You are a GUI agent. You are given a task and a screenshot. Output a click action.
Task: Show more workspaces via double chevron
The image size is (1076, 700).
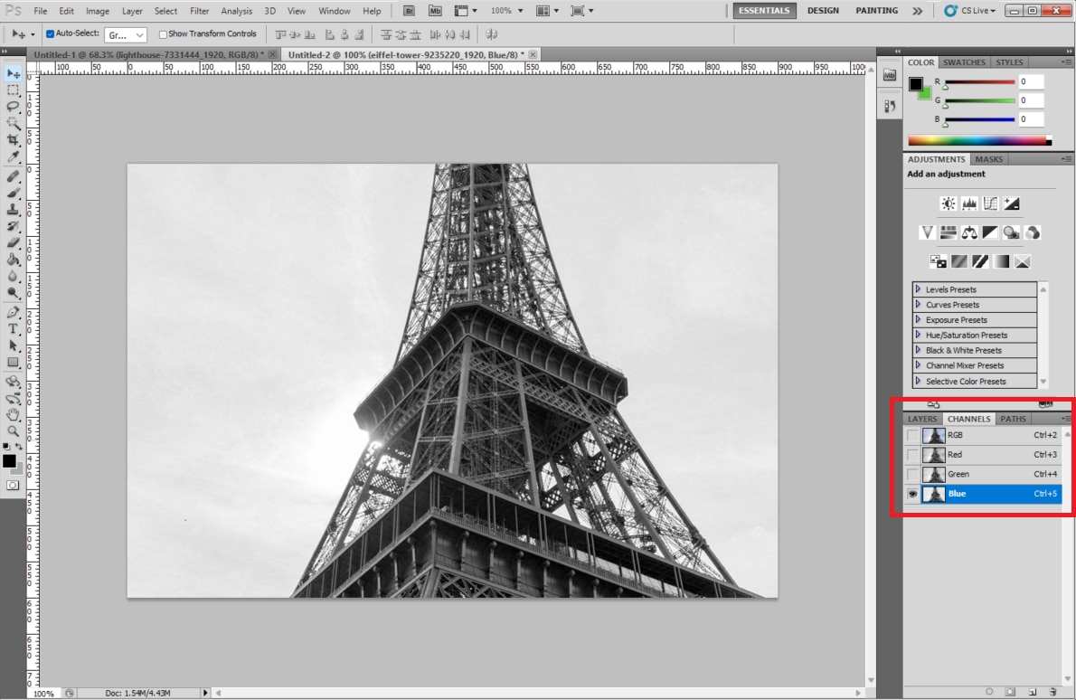click(918, 11)
